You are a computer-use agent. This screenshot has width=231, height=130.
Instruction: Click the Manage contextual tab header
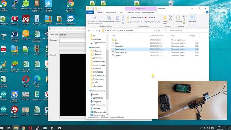pyautogui.click(x=141, y=9)
